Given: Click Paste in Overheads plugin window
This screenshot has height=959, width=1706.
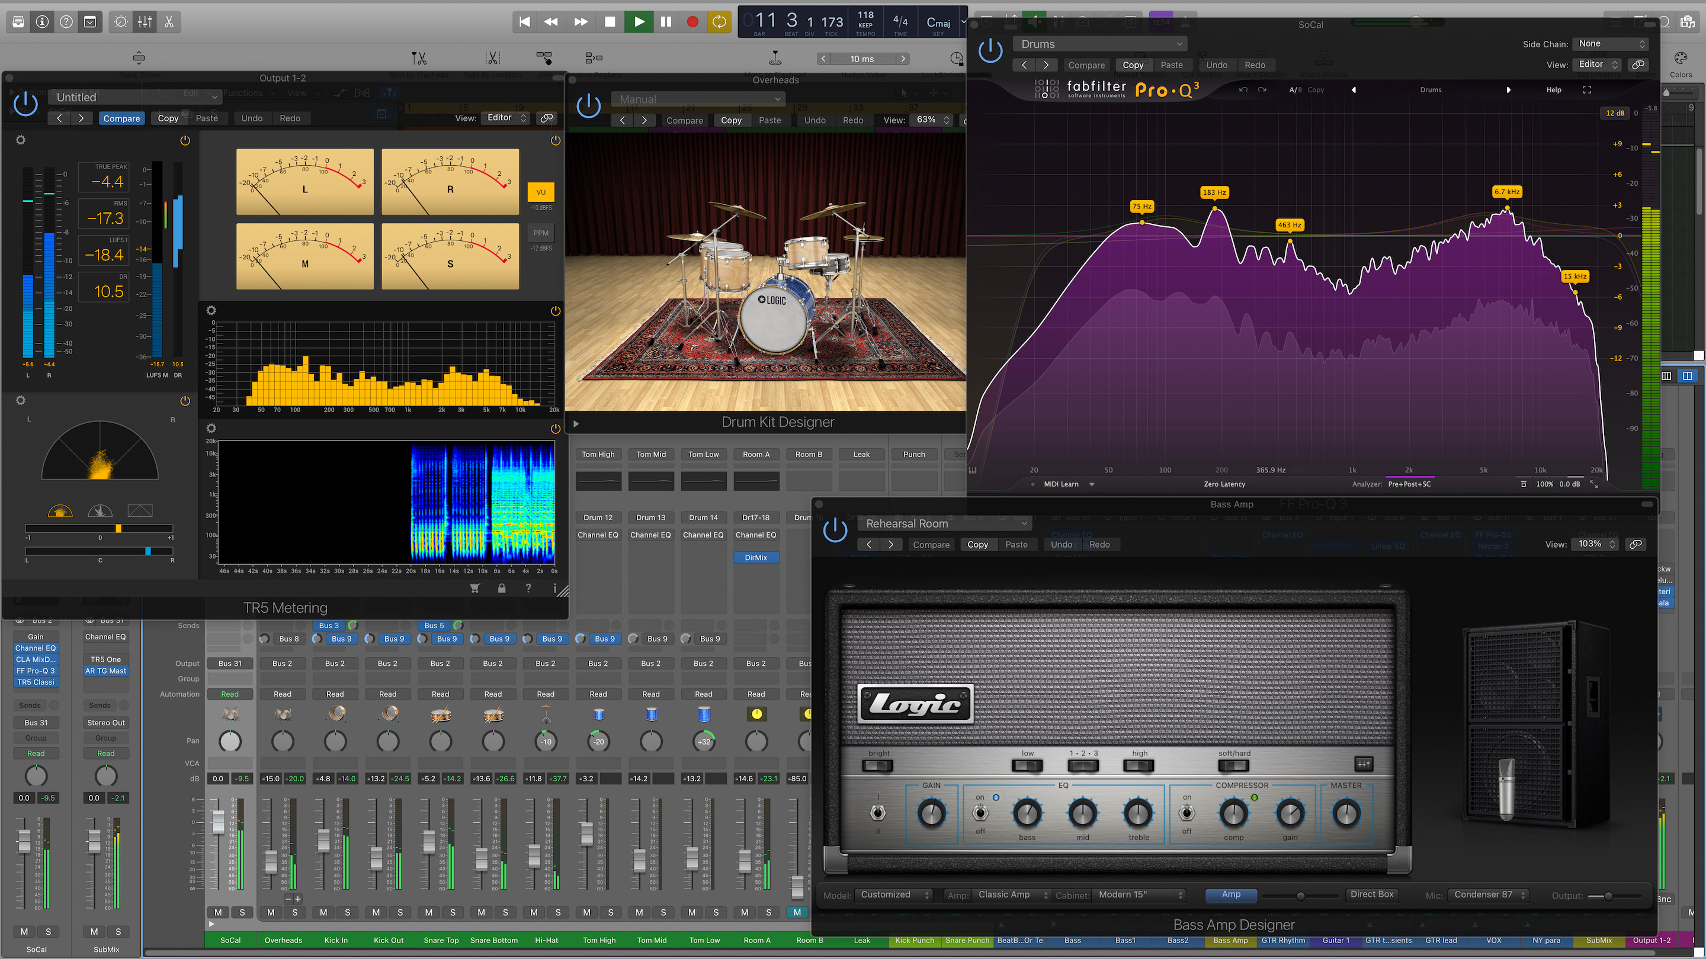Looking at the screenshot, I should (769, 120).
